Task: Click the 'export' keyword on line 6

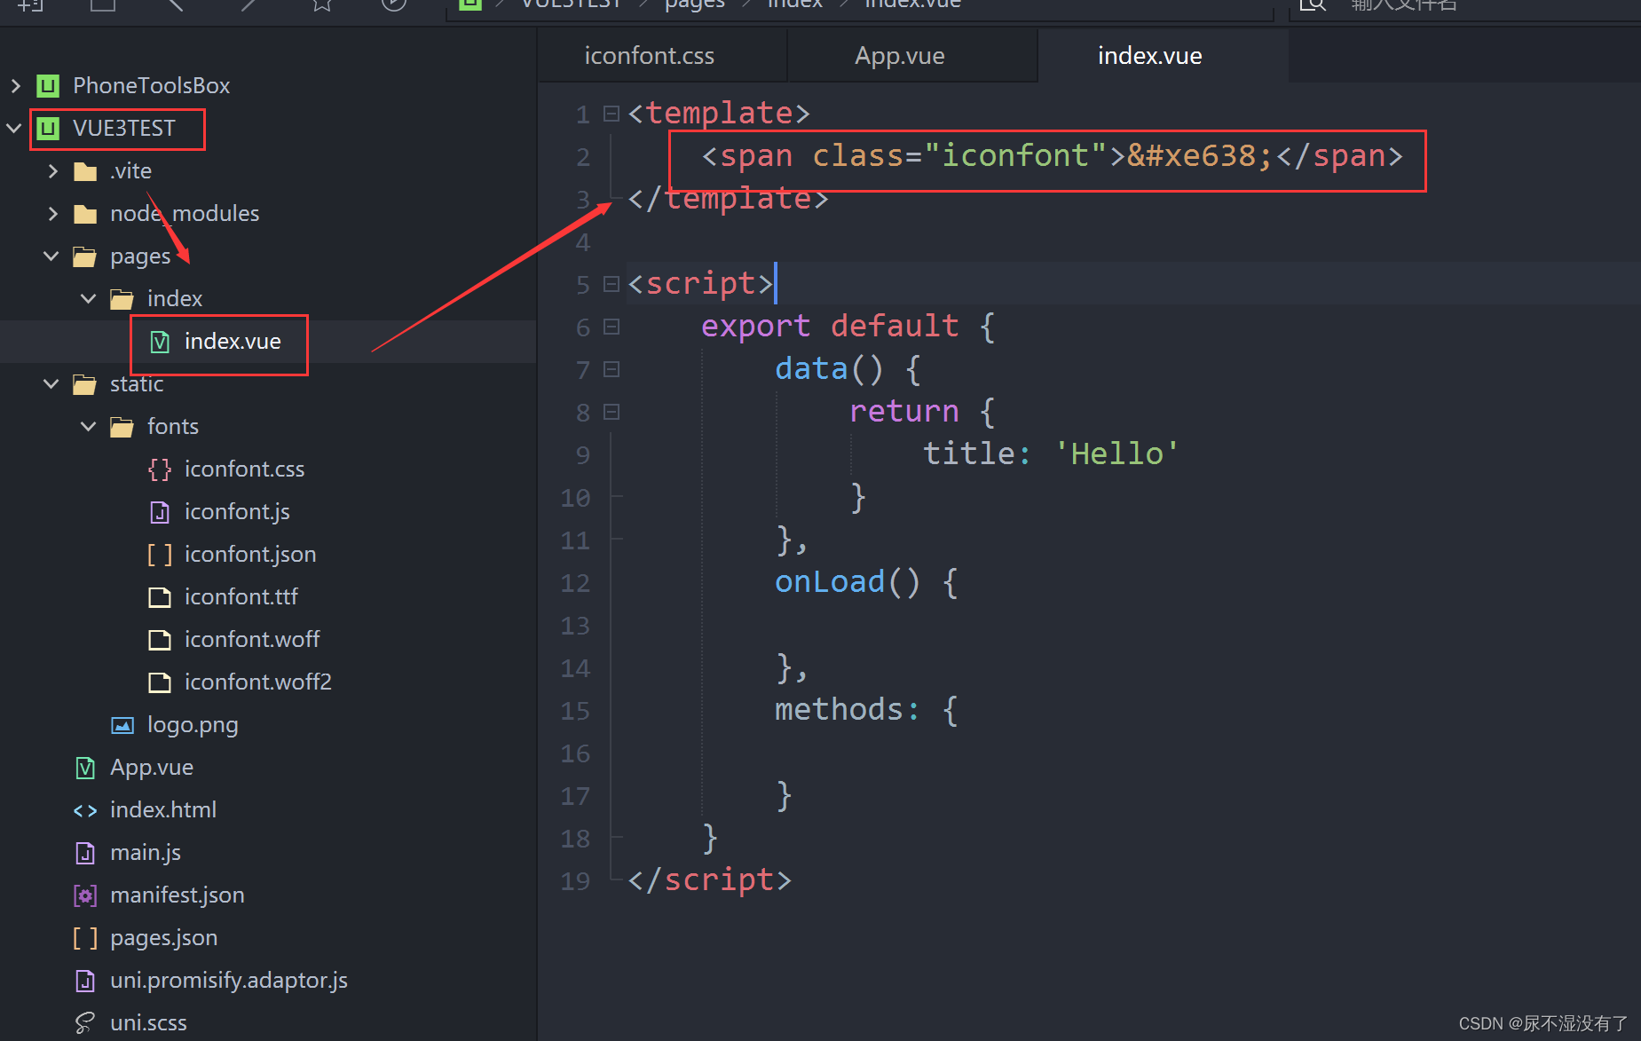Action: [755, 326]
